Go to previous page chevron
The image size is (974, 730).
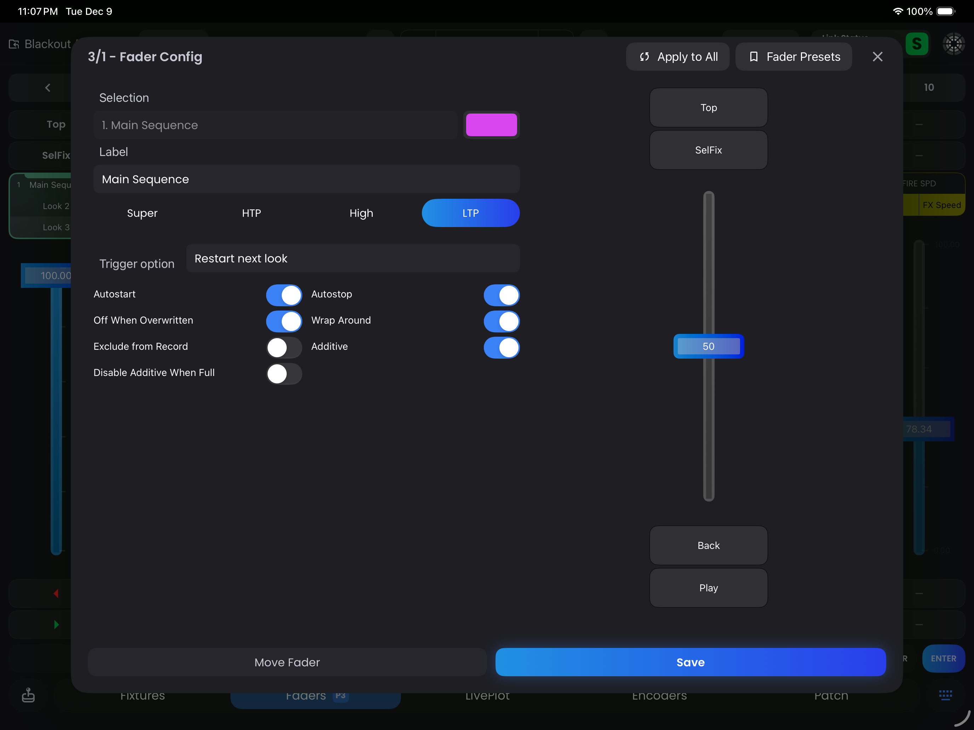click(x=47, y=88)
